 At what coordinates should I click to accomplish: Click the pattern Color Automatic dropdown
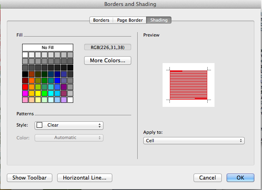tap(69, 138)
